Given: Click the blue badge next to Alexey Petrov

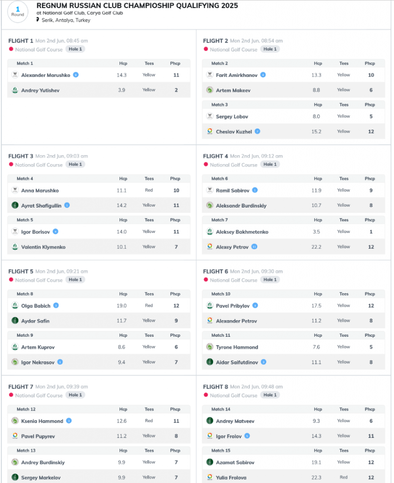Looking at the screenshot, I should 254,247.
